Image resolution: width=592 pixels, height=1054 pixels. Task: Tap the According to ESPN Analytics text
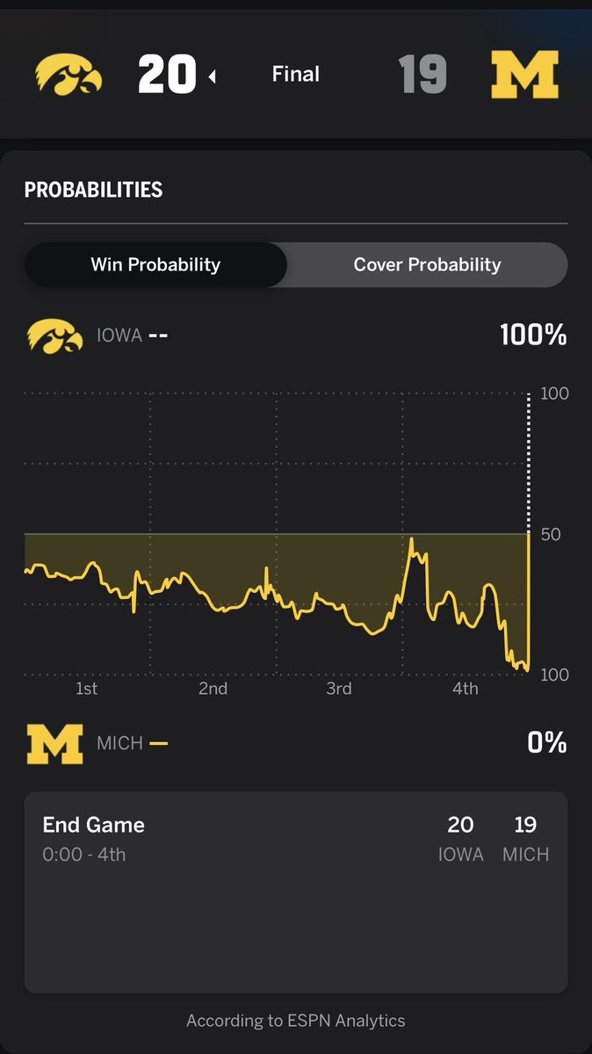coord(296,1021)
